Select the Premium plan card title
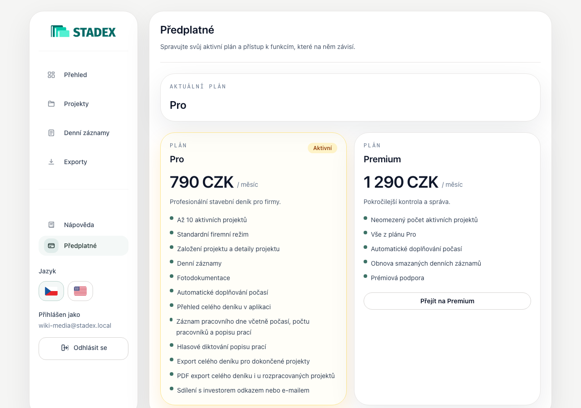Screen dimensions: 581x408 (382, 159)
